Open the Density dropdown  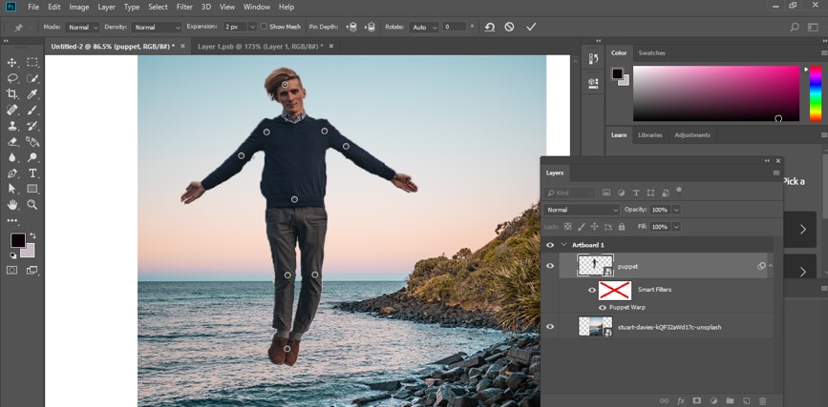(156, 27)
